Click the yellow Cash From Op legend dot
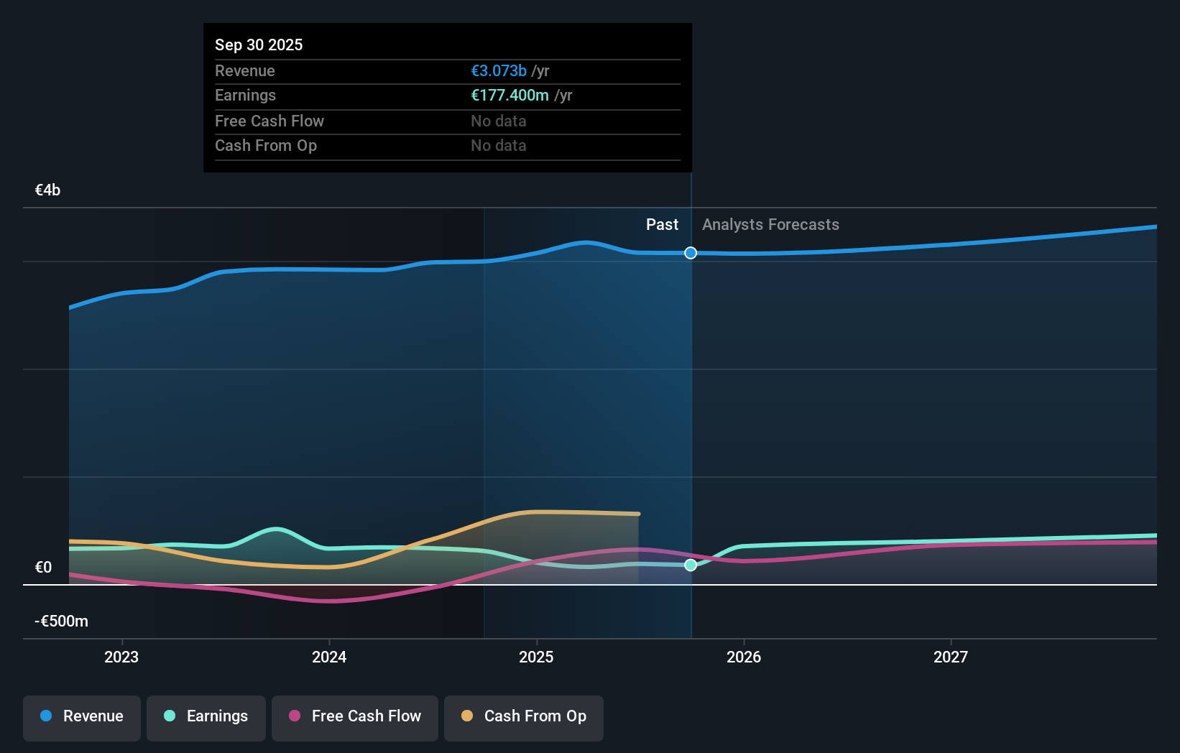The width and height of the screenshot is (1180, 753). pyautogui.click(x=467, y=716)
